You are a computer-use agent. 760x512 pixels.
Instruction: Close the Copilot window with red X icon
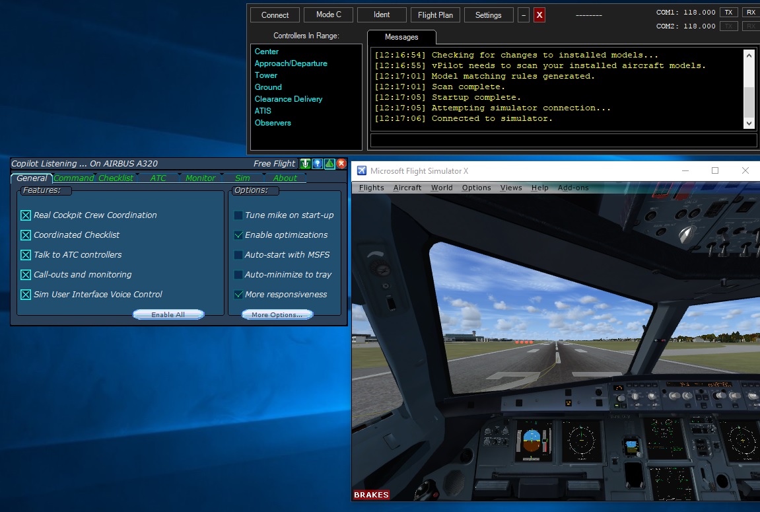(x=341, y=163)
